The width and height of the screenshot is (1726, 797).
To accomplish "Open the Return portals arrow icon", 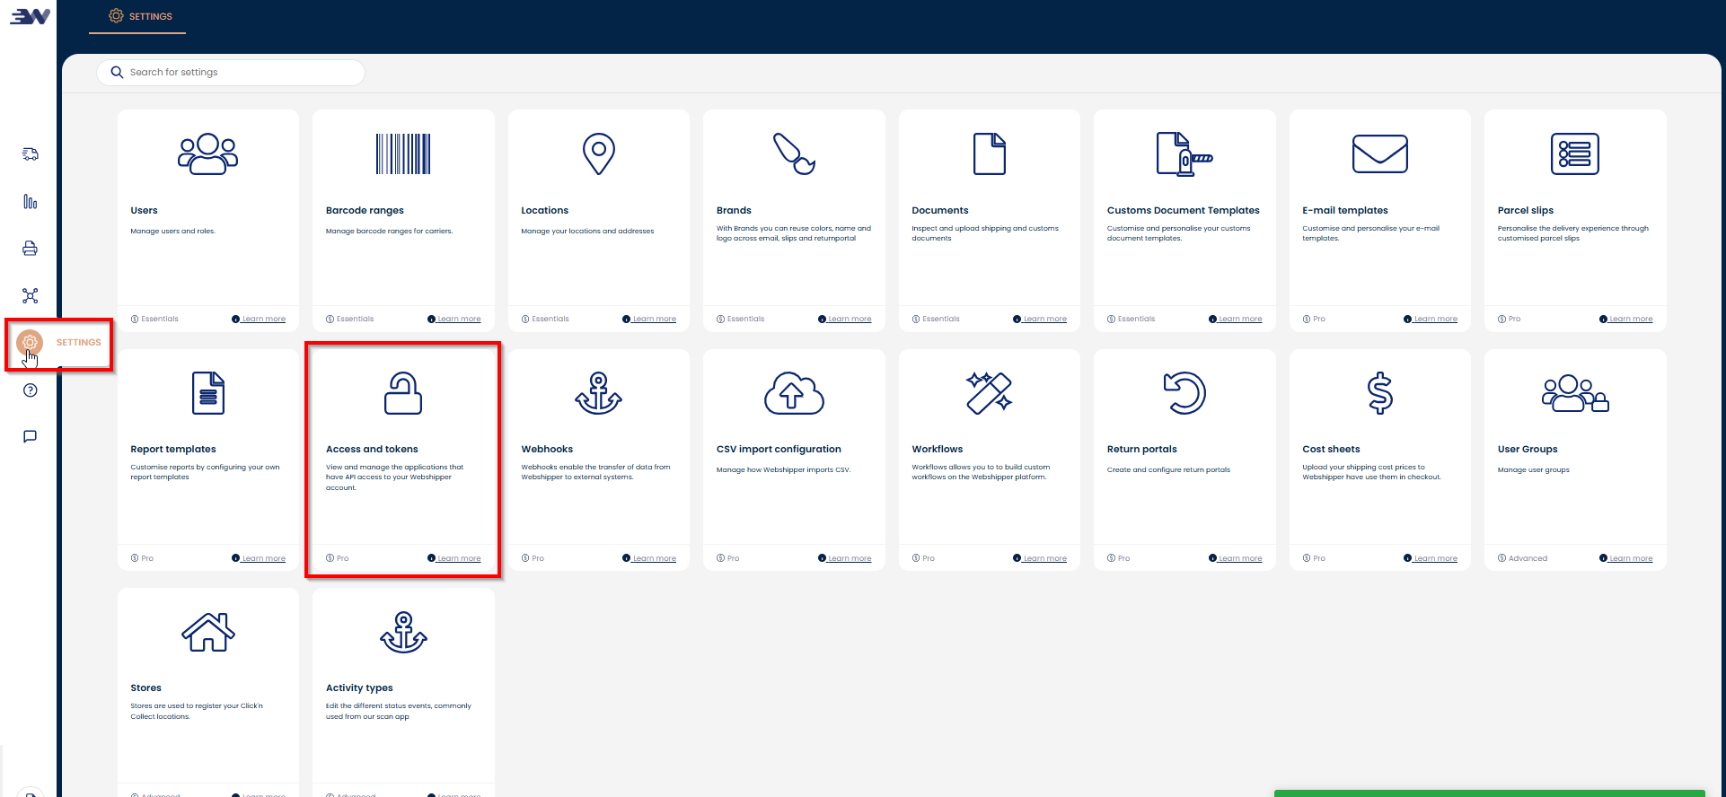I will 1184,393.
